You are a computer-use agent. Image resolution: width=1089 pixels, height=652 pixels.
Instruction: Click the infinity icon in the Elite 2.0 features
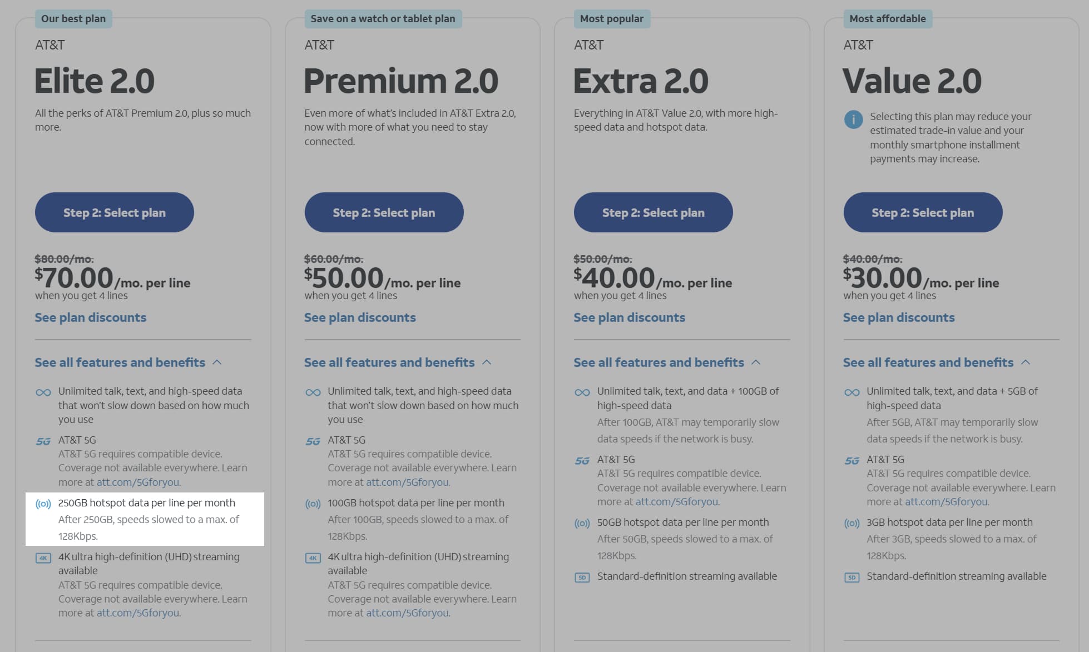click(x=43, y=392)
